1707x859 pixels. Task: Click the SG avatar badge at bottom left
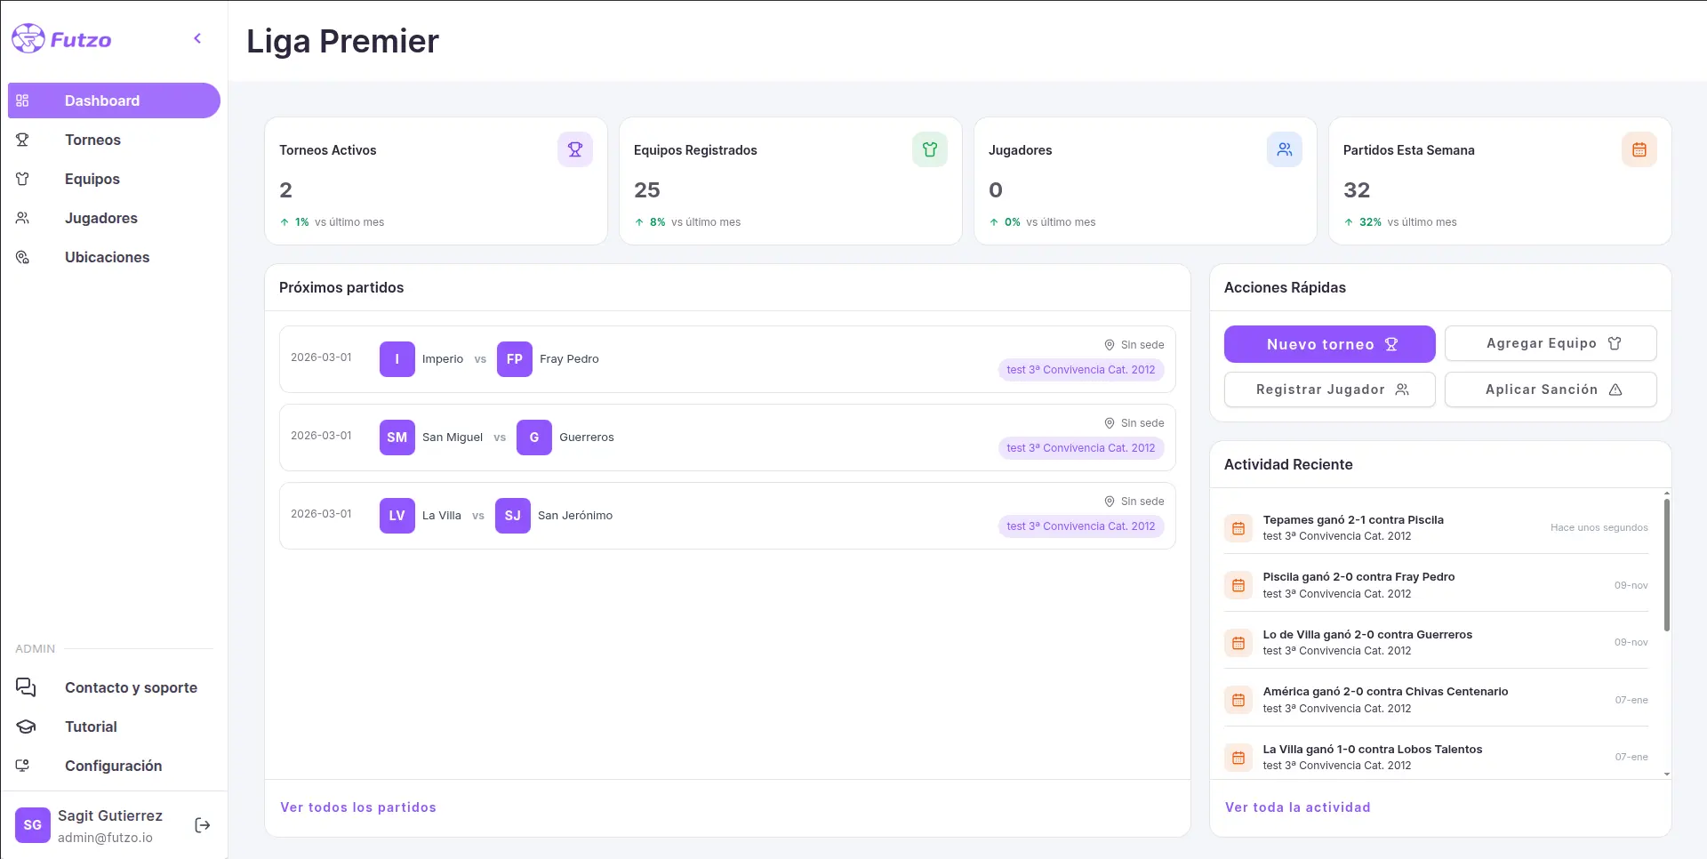point(32,825)
